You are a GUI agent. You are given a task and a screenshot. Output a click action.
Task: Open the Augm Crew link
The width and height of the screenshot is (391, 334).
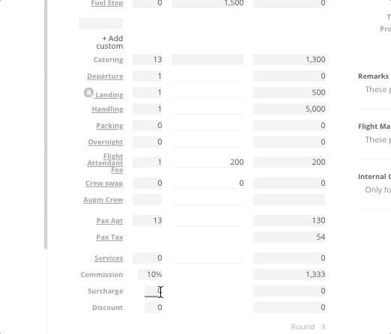(x=103, y=200)
